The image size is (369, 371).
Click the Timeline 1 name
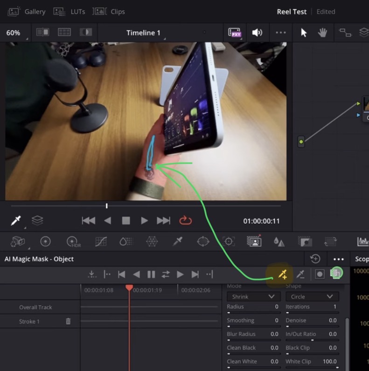click(x=143, y=33)
